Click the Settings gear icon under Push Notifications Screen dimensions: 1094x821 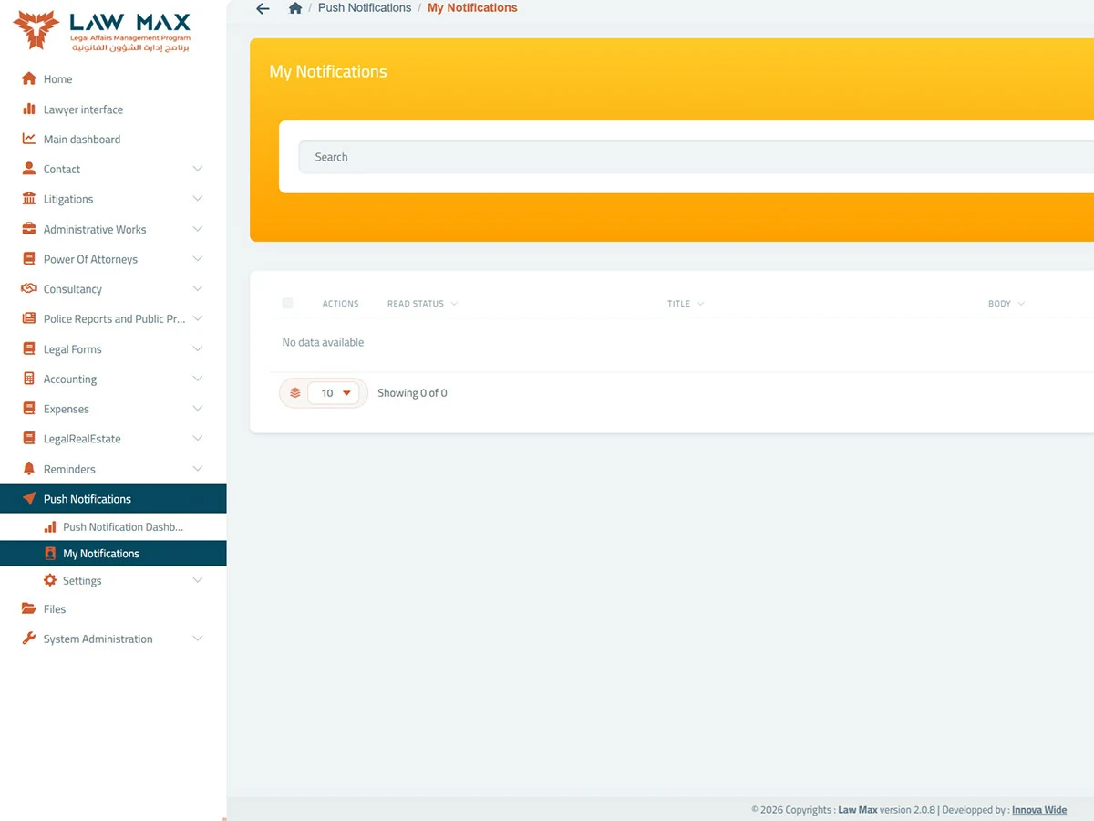[x=50, y=580]
